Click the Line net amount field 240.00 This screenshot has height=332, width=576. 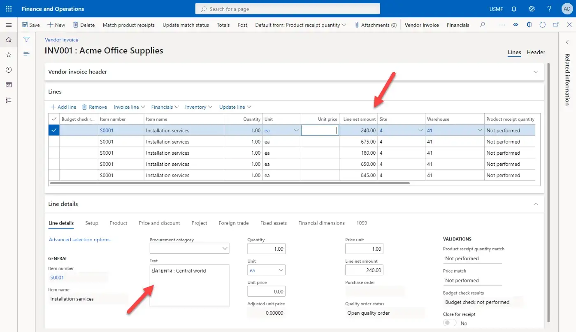click(x=364, y=270)
